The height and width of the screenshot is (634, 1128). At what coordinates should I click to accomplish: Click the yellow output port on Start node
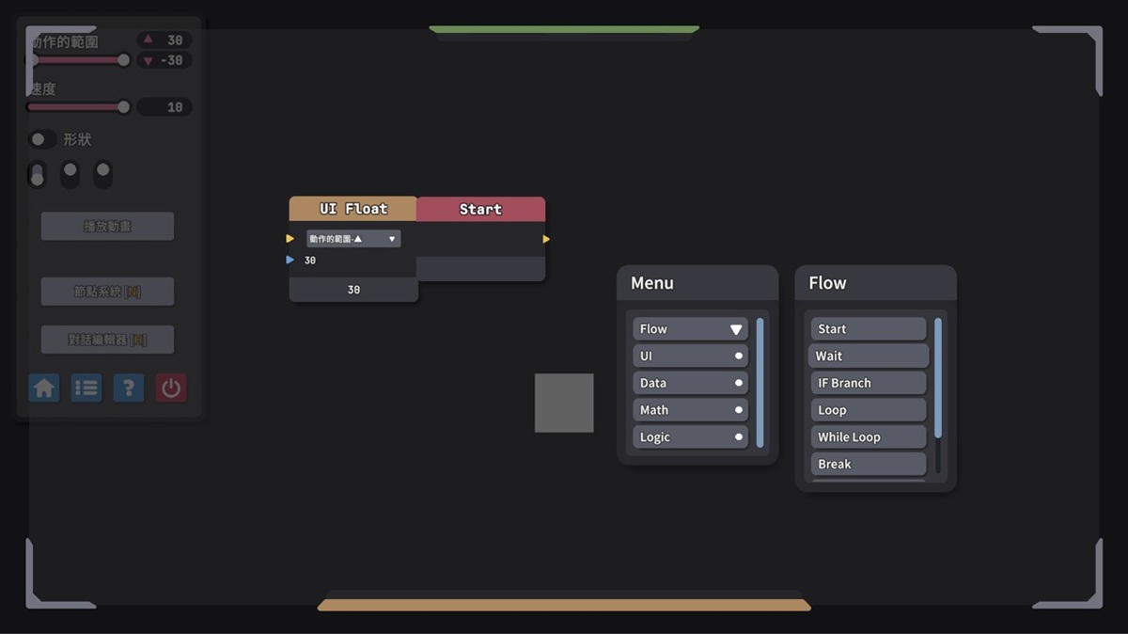coord(546,239)
